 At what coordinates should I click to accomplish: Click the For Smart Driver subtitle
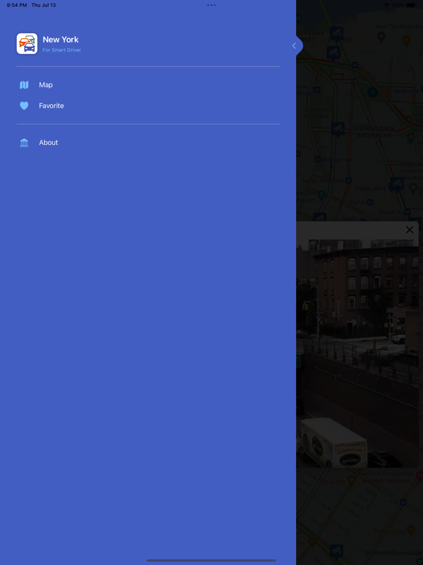click(62, 50)
